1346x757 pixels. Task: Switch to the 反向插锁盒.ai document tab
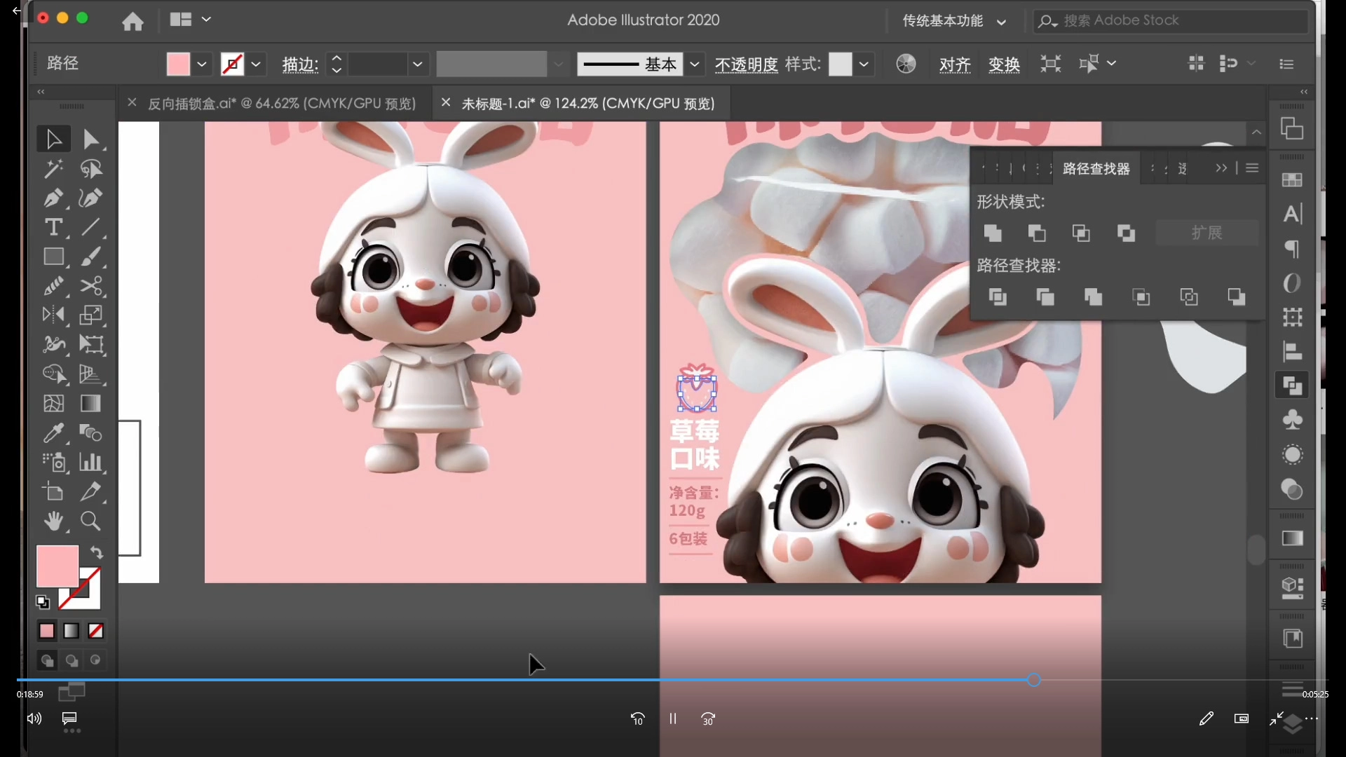coord(281,104)
